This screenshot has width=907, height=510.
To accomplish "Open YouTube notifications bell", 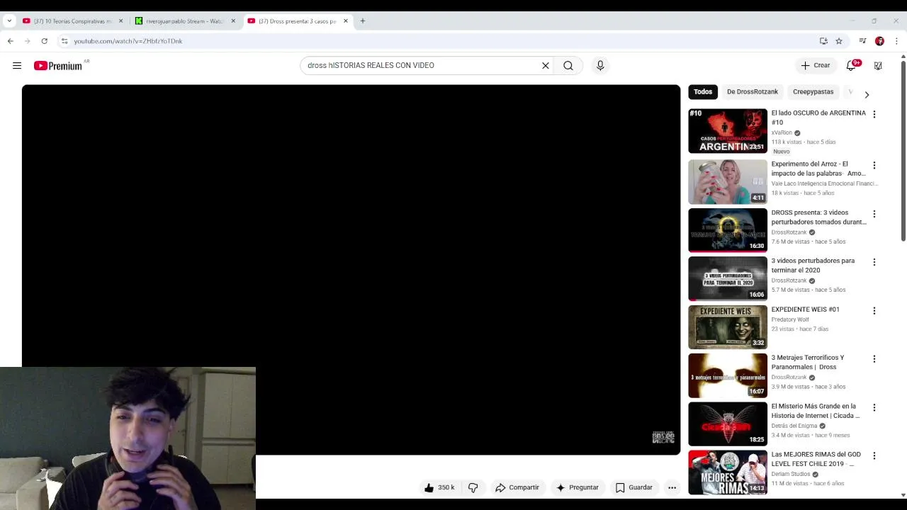I will [x=852, y=66].
